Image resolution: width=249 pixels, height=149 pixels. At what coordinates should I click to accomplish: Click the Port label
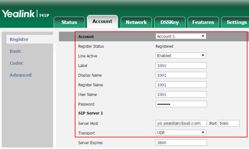(x=213, y=124)
